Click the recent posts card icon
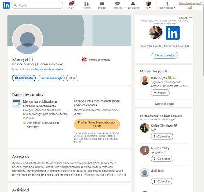This screenshot has width=204, height=192. (17, 104)
